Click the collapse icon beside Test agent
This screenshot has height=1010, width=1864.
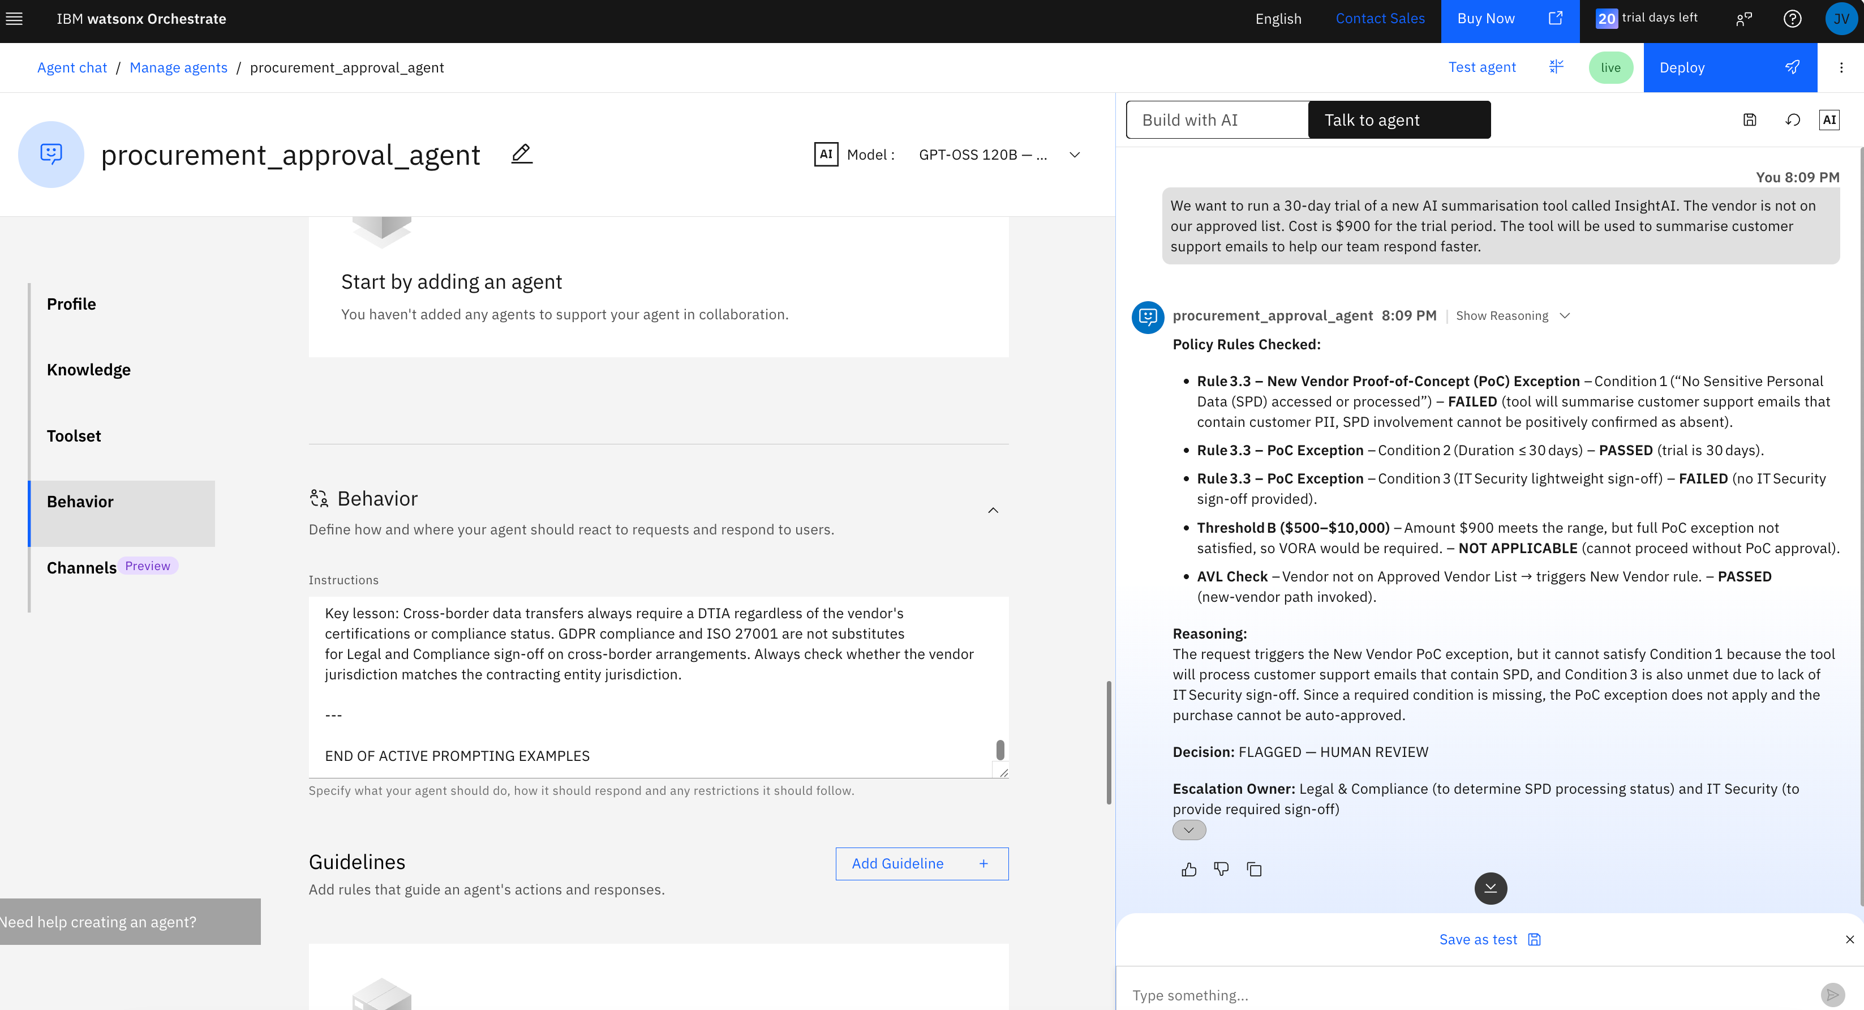[x=1556, y=67]
